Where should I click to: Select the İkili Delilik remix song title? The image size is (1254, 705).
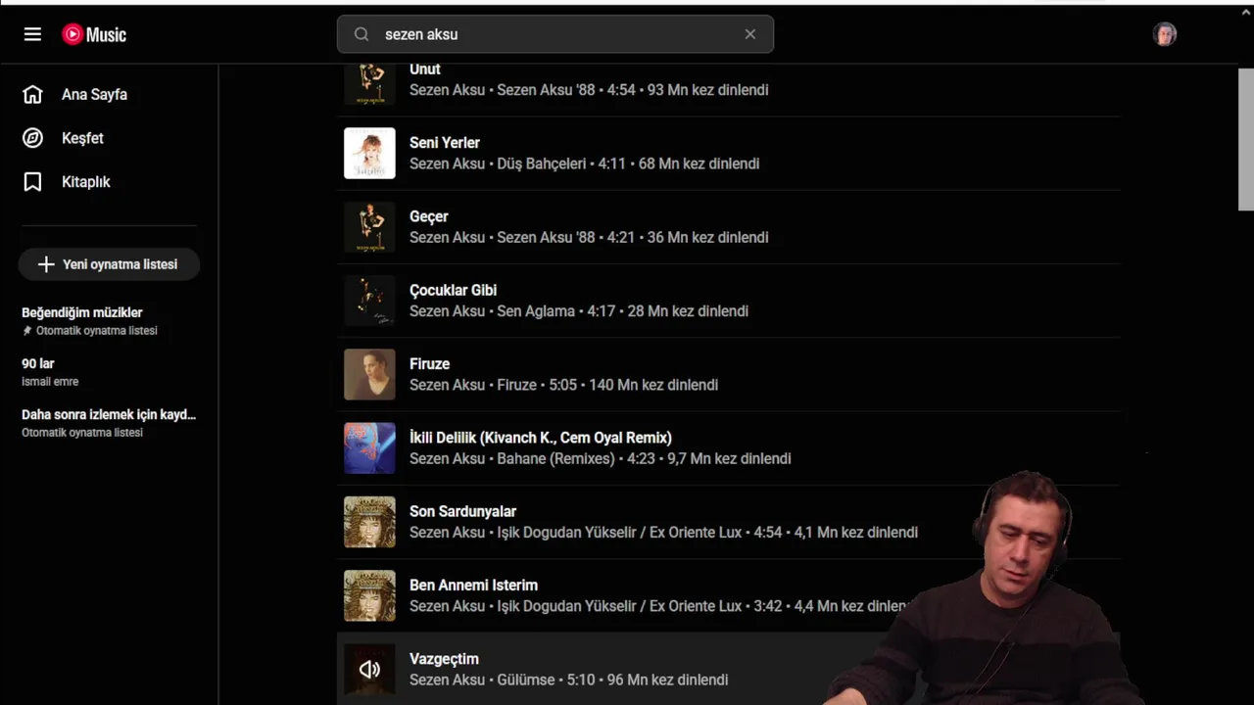[x=541, y=438]
